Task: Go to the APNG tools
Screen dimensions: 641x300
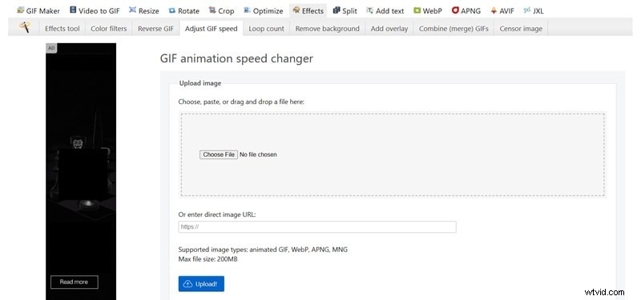Action: 466,10
